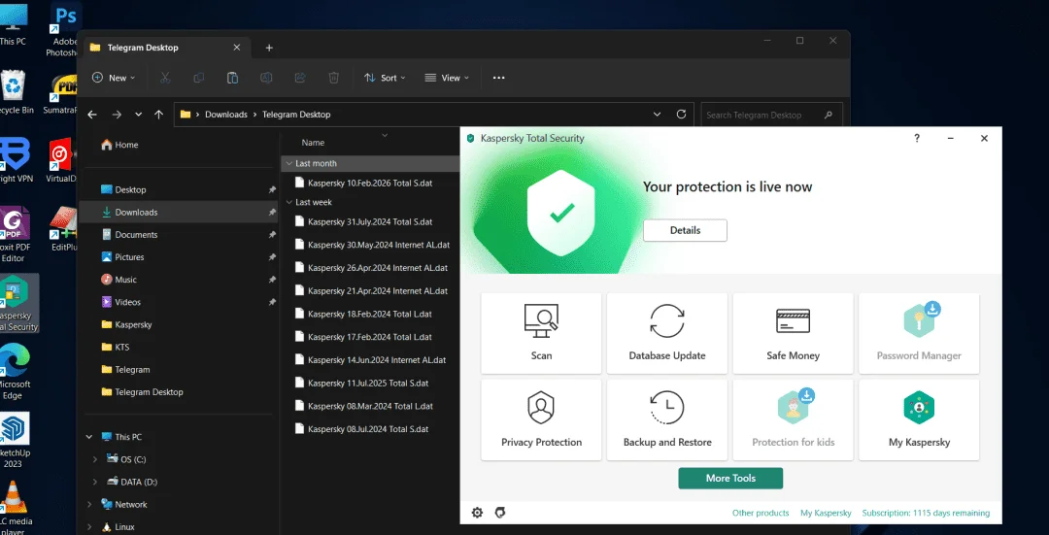Go up one folder level

[x=158, y=115]
